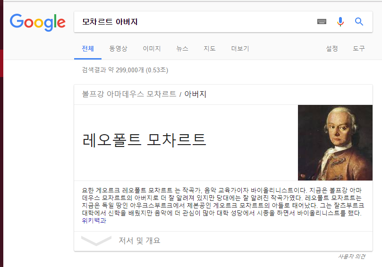Screen dimensions: 382x267
Task: Open the on-screen keyboard icon
Action: [x=322, y=21]
